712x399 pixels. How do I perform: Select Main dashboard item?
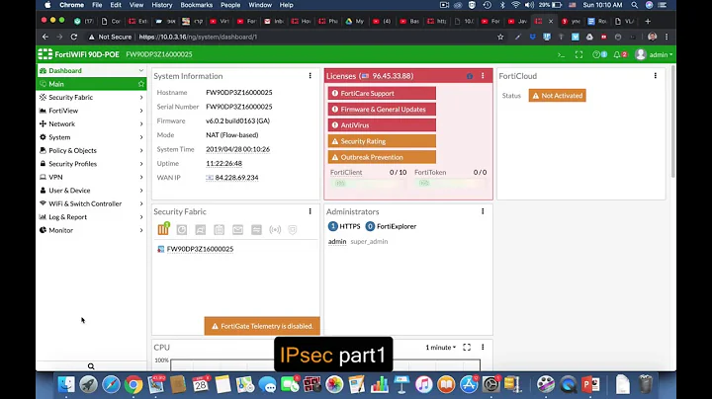pos(91,84)
